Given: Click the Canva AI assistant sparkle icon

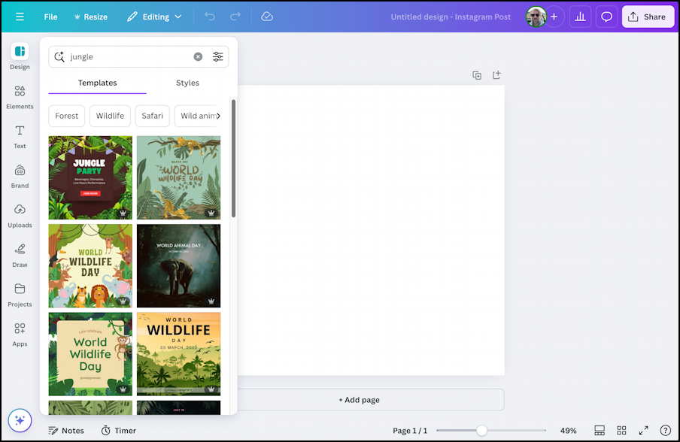Looking at the screenshot, I should (20, 421).
